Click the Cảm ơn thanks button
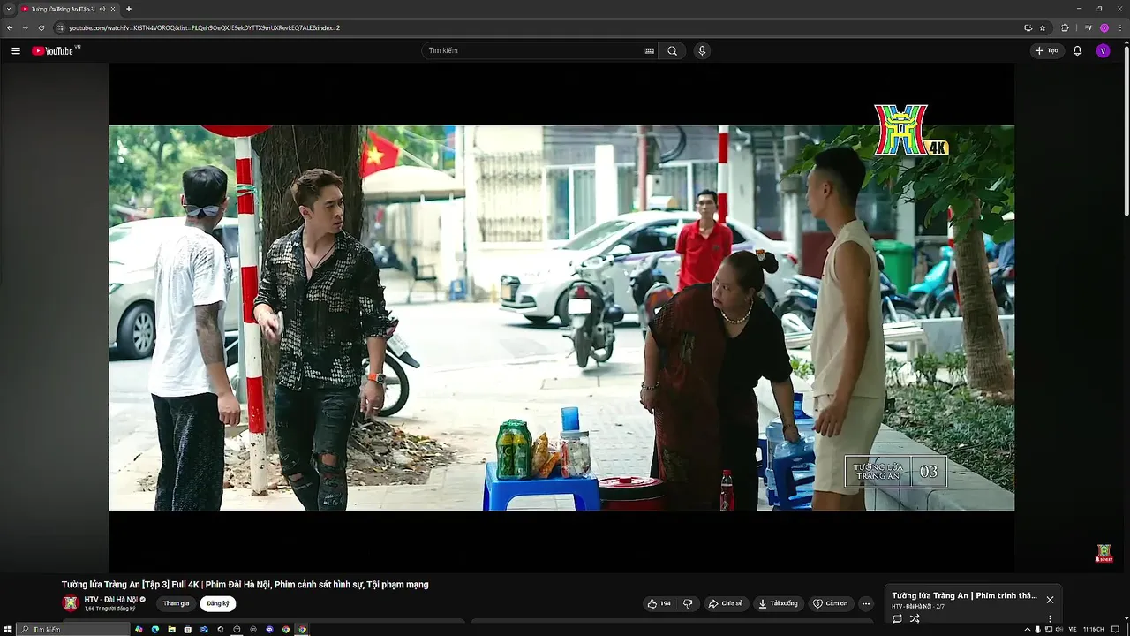The height and width of the screenshot is (636, 1130). [x=831, y=603]
